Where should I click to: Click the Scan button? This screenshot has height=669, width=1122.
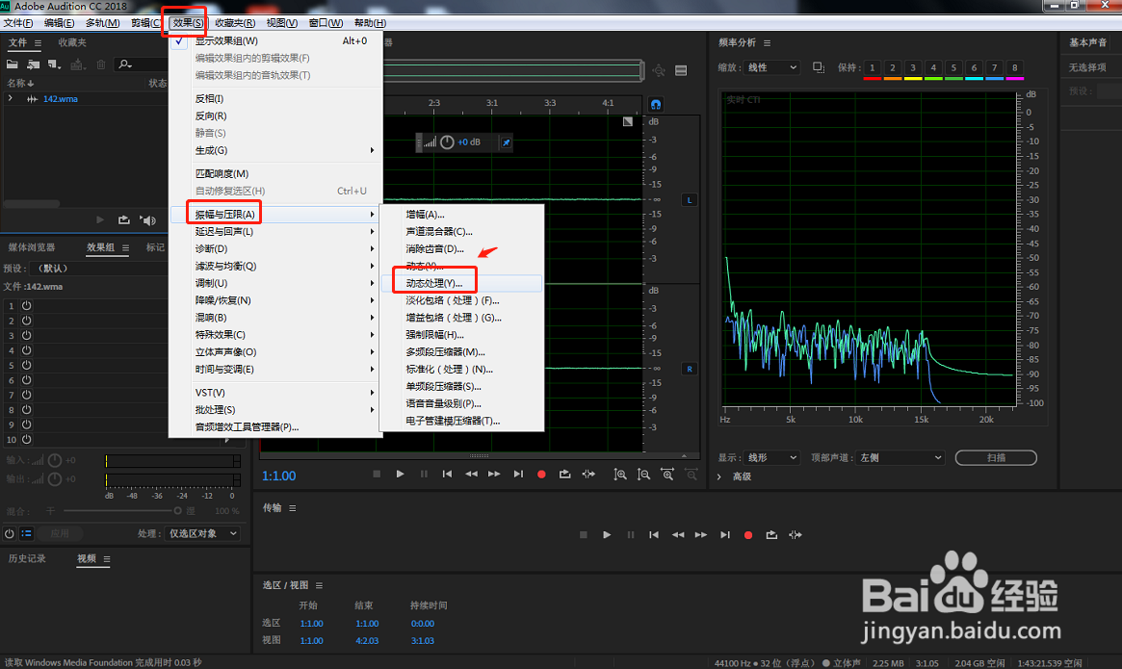click(996, 457)
